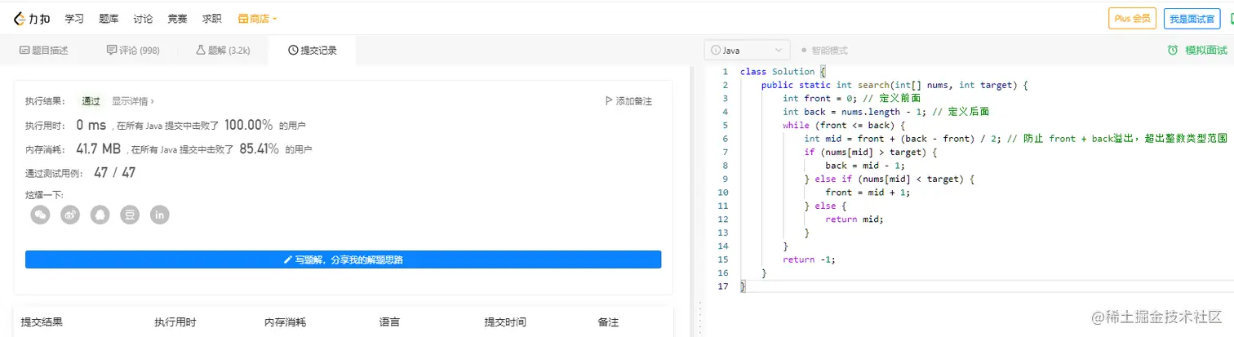Click the 商店 shop icon
The width and height of the screenshot is (1234, 337).
pyautogui.click(x=243, y=18)
